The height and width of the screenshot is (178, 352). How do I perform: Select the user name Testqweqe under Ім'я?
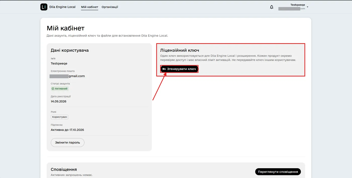click(59, 64)
